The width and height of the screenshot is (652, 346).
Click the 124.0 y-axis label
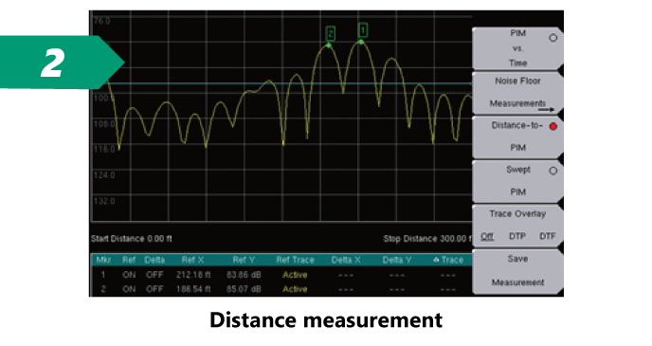[x=104, y=175]
